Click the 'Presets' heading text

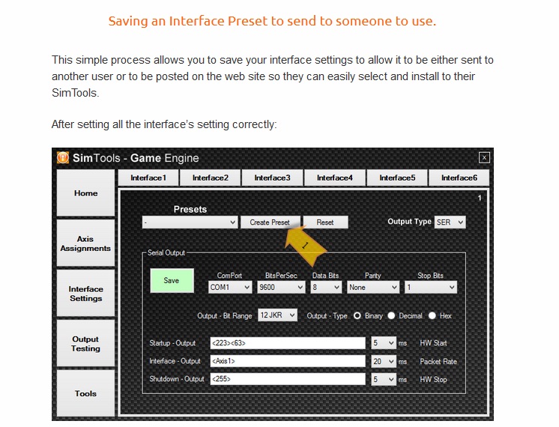pyautogui.click(x=190, y=209)
